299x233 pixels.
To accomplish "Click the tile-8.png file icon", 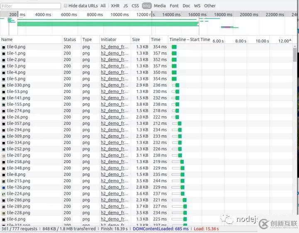I will pyautogui.click(x=4, y=175).
